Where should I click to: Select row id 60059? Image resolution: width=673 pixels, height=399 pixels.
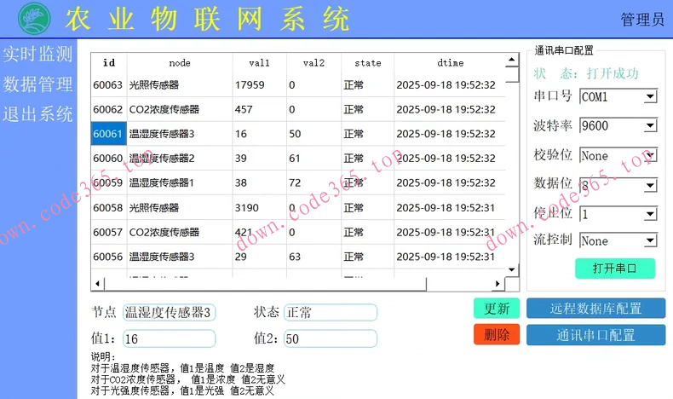coord(108,183)
